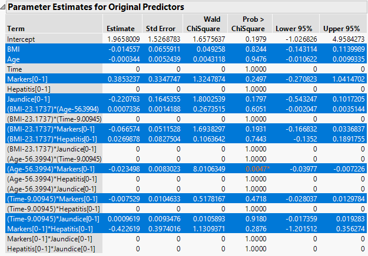Click the Estimate column header
The width and height of the screenshot is (368, 256).
(x=121, y=29)
